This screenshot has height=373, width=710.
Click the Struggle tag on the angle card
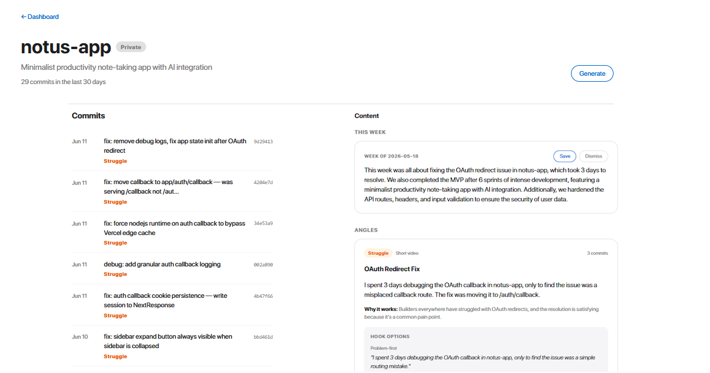(x=378, y=253)
